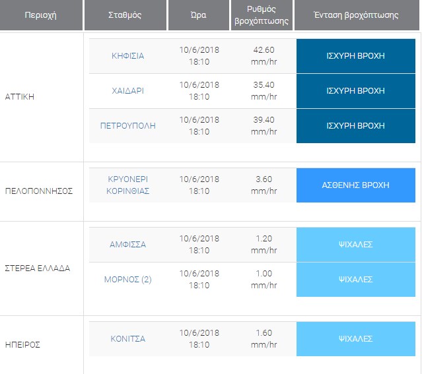This screenshot has height=374, width=422.
Task: Click the timestamp in ΠΕΤΡΟΥΠΟΛΗ row
Action: pyautogui.click(x=199, y=126)
